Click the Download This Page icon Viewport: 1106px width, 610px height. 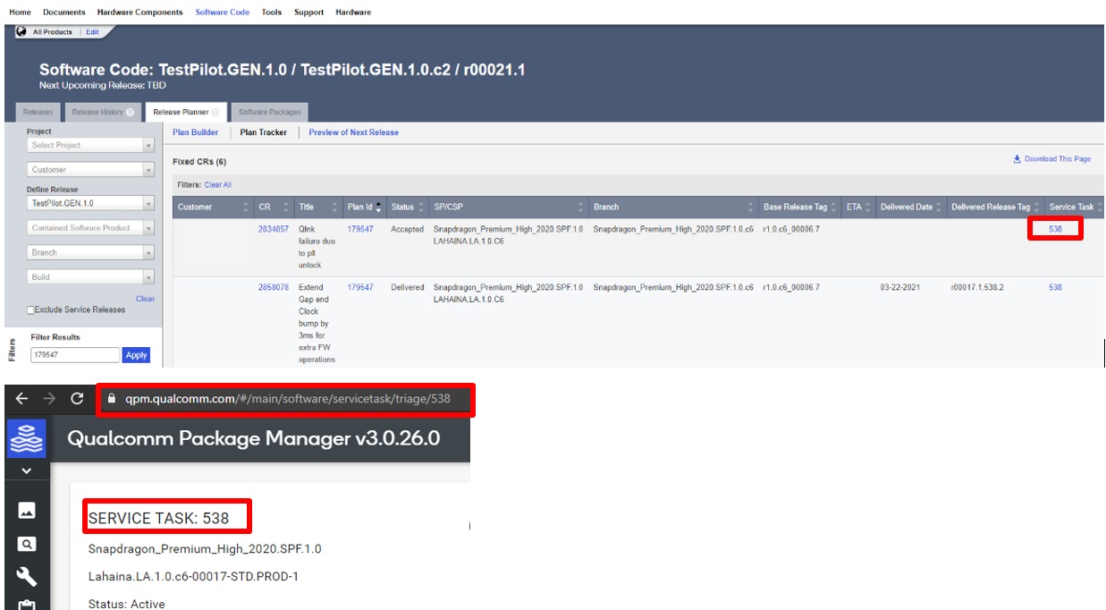tap(1017, 159)
